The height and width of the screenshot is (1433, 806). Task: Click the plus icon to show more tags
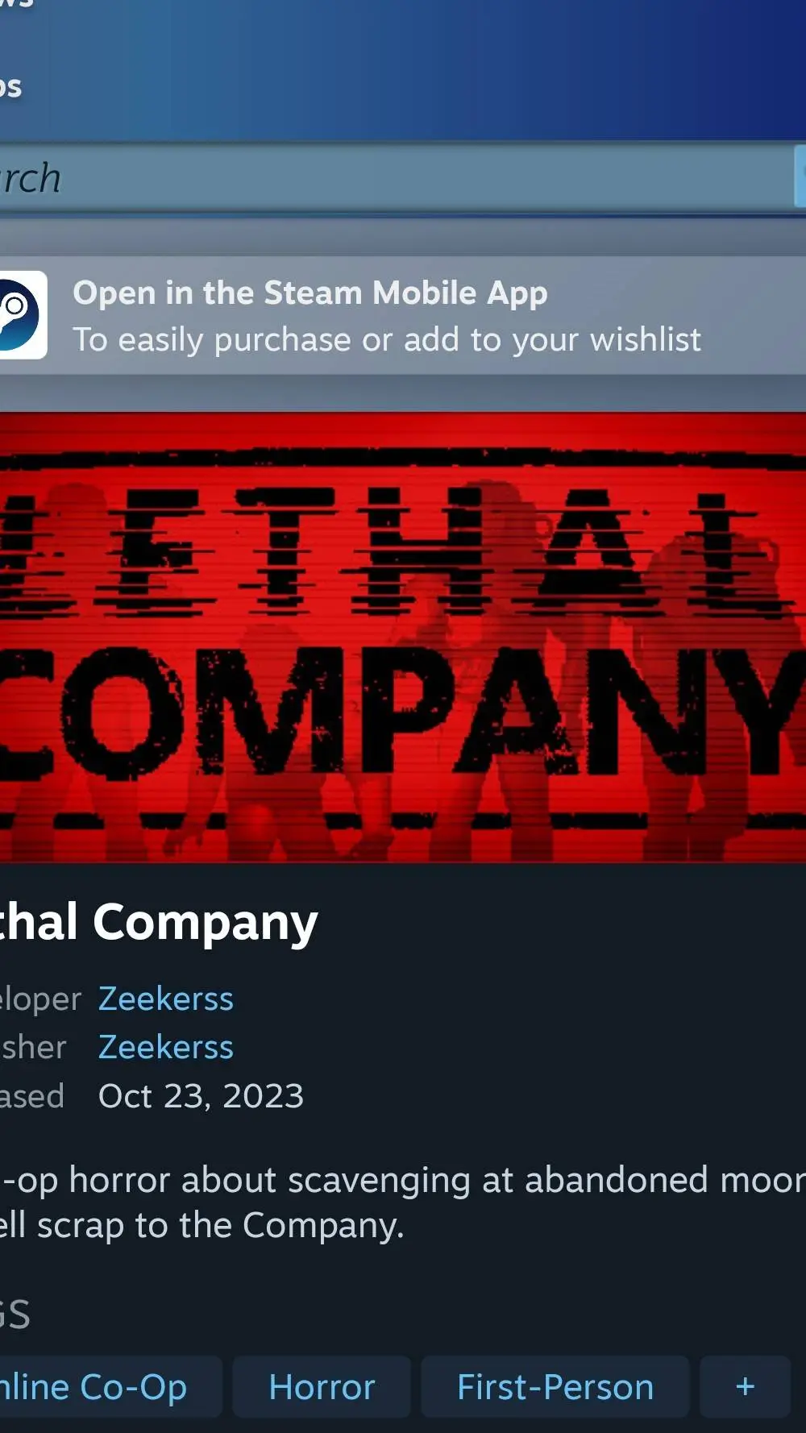pyautogui.click(x=745, y=1387)
